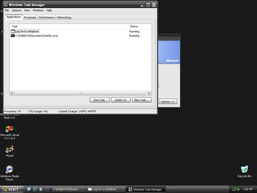Click the horizontal scrollbar thumb

pyautogui.click(x=80, y=93)
